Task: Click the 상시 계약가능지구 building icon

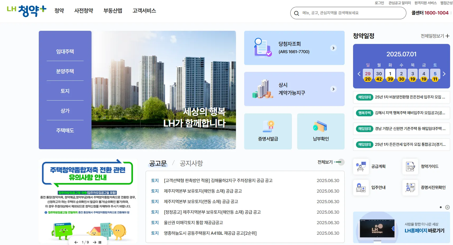Action: [x=262, y=89]
